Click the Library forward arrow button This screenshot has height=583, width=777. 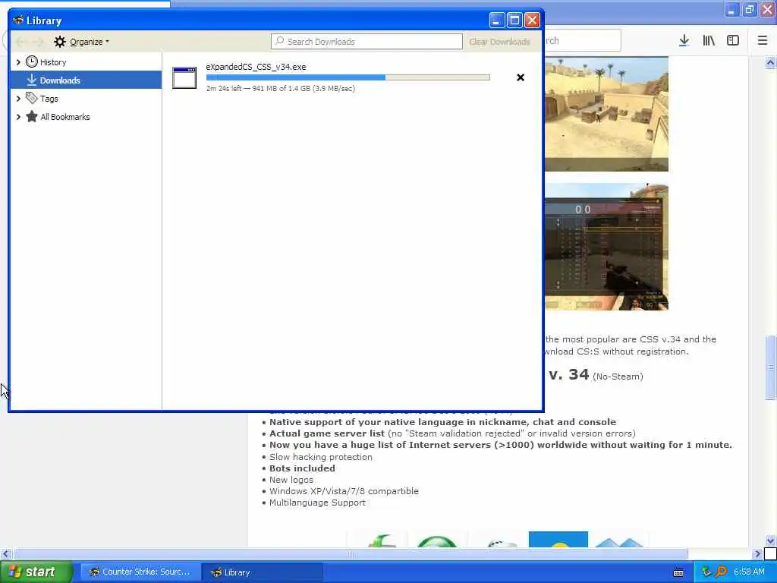[x=38, y=42]
